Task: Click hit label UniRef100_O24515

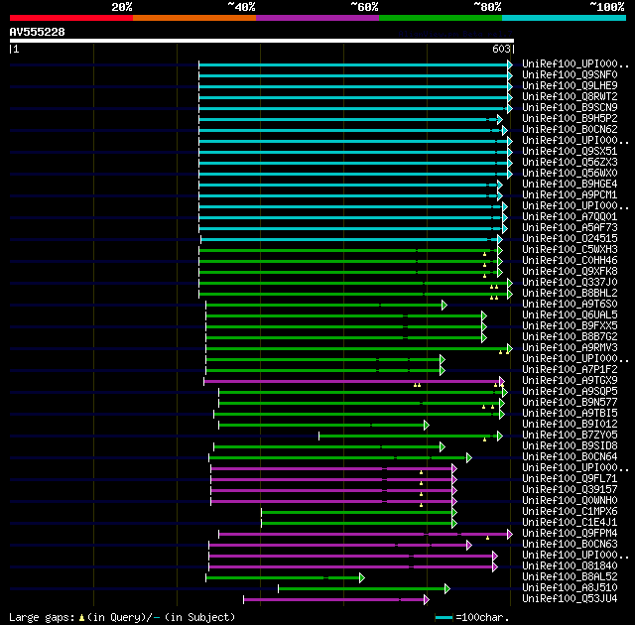Action: click(x=570, y=239)
